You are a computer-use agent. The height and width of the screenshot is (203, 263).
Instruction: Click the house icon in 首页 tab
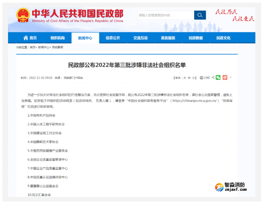tap(26, 38)
